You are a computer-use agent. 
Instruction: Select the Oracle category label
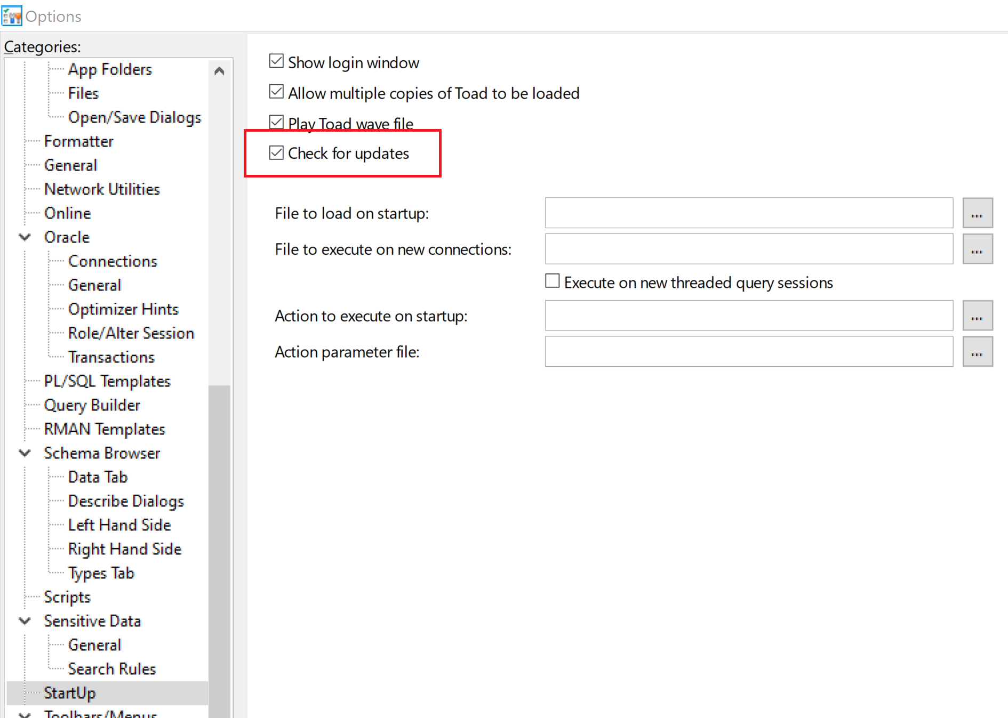click(x=67, y=237)
